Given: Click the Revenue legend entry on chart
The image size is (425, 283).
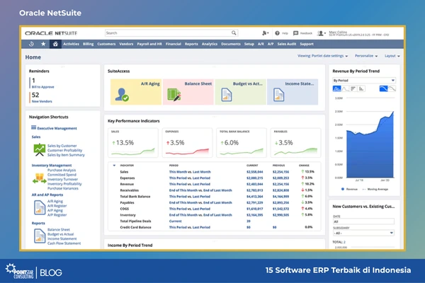Looking at the screenshot, I should pos(349,189).
